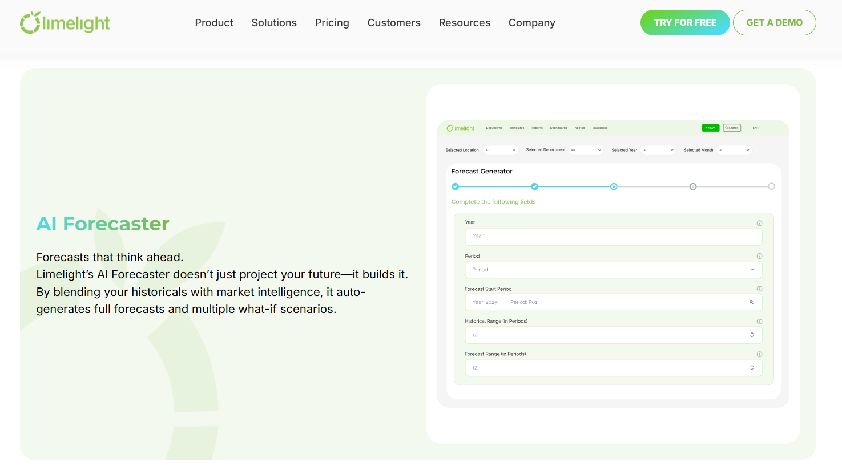Click the 'Forecast Generator' title
The height and width of the screenshot is (471, 842).
[x=482, y=171]
